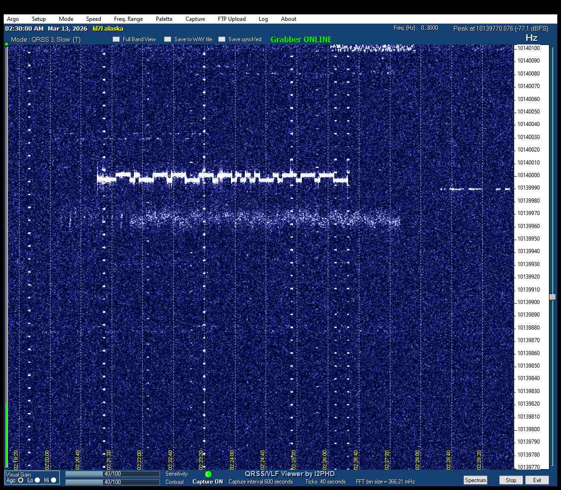
Task: Toggle the Save to WAV file checkbox
Action: tap(168, 39)
